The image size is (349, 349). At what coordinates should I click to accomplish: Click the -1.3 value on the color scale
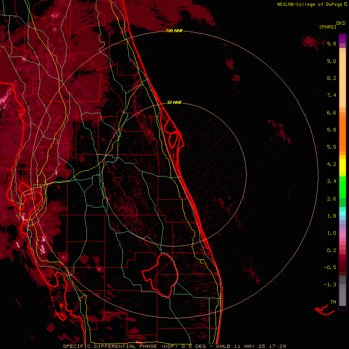point(330,285)
